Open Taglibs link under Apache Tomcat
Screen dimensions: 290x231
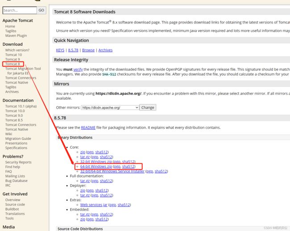(x=11, y=31)
